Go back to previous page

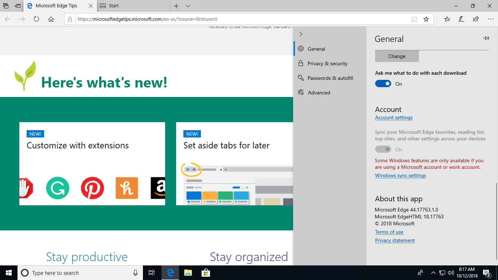click(x=8, y=19)
